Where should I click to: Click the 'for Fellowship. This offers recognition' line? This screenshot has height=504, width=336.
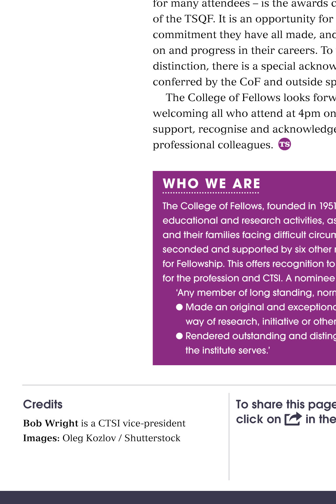click(249, 264)
